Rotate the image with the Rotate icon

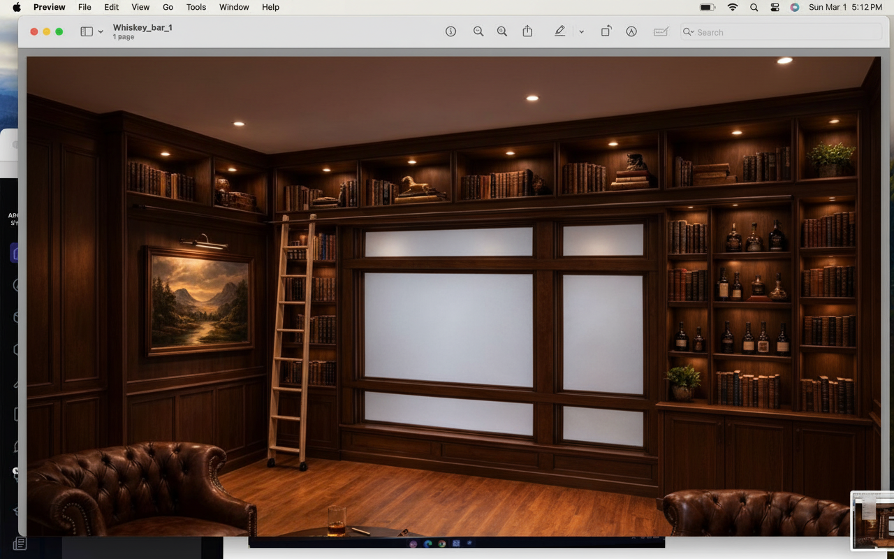tap(606, 31)
